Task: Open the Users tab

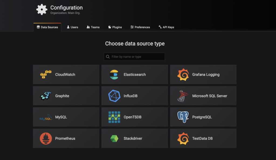Action: [72, 27]
